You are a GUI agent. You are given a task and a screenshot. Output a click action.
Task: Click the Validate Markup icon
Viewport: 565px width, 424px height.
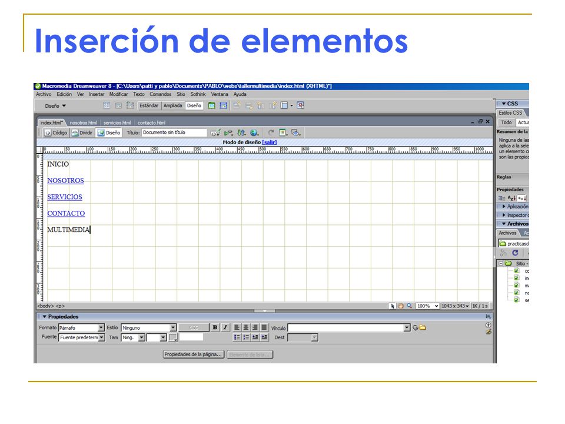(215, 132)
